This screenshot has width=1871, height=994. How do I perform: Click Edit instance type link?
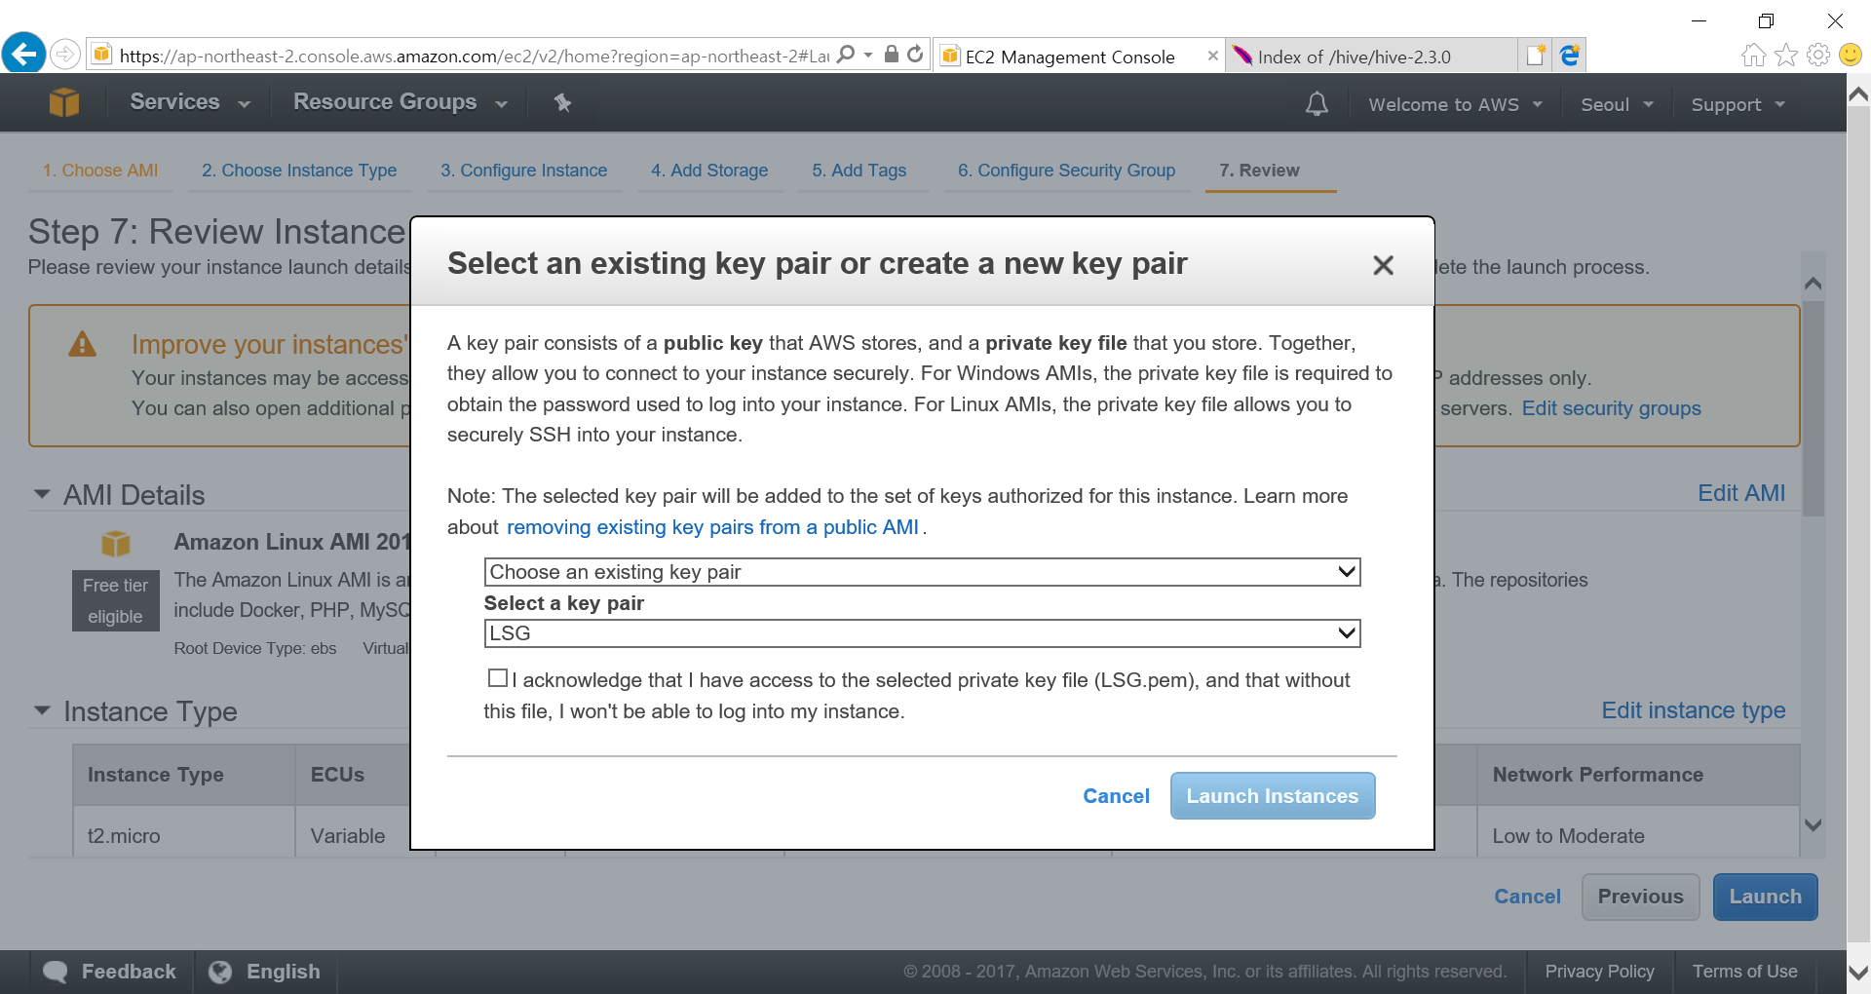click(1694, 710)
